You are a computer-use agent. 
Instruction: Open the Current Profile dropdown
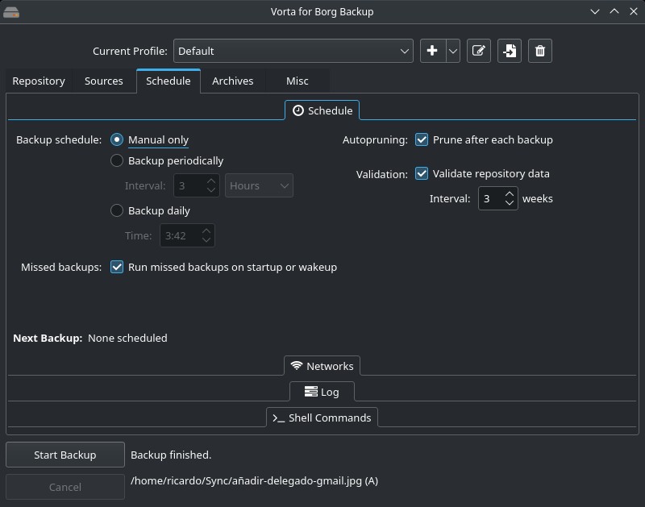293,51
